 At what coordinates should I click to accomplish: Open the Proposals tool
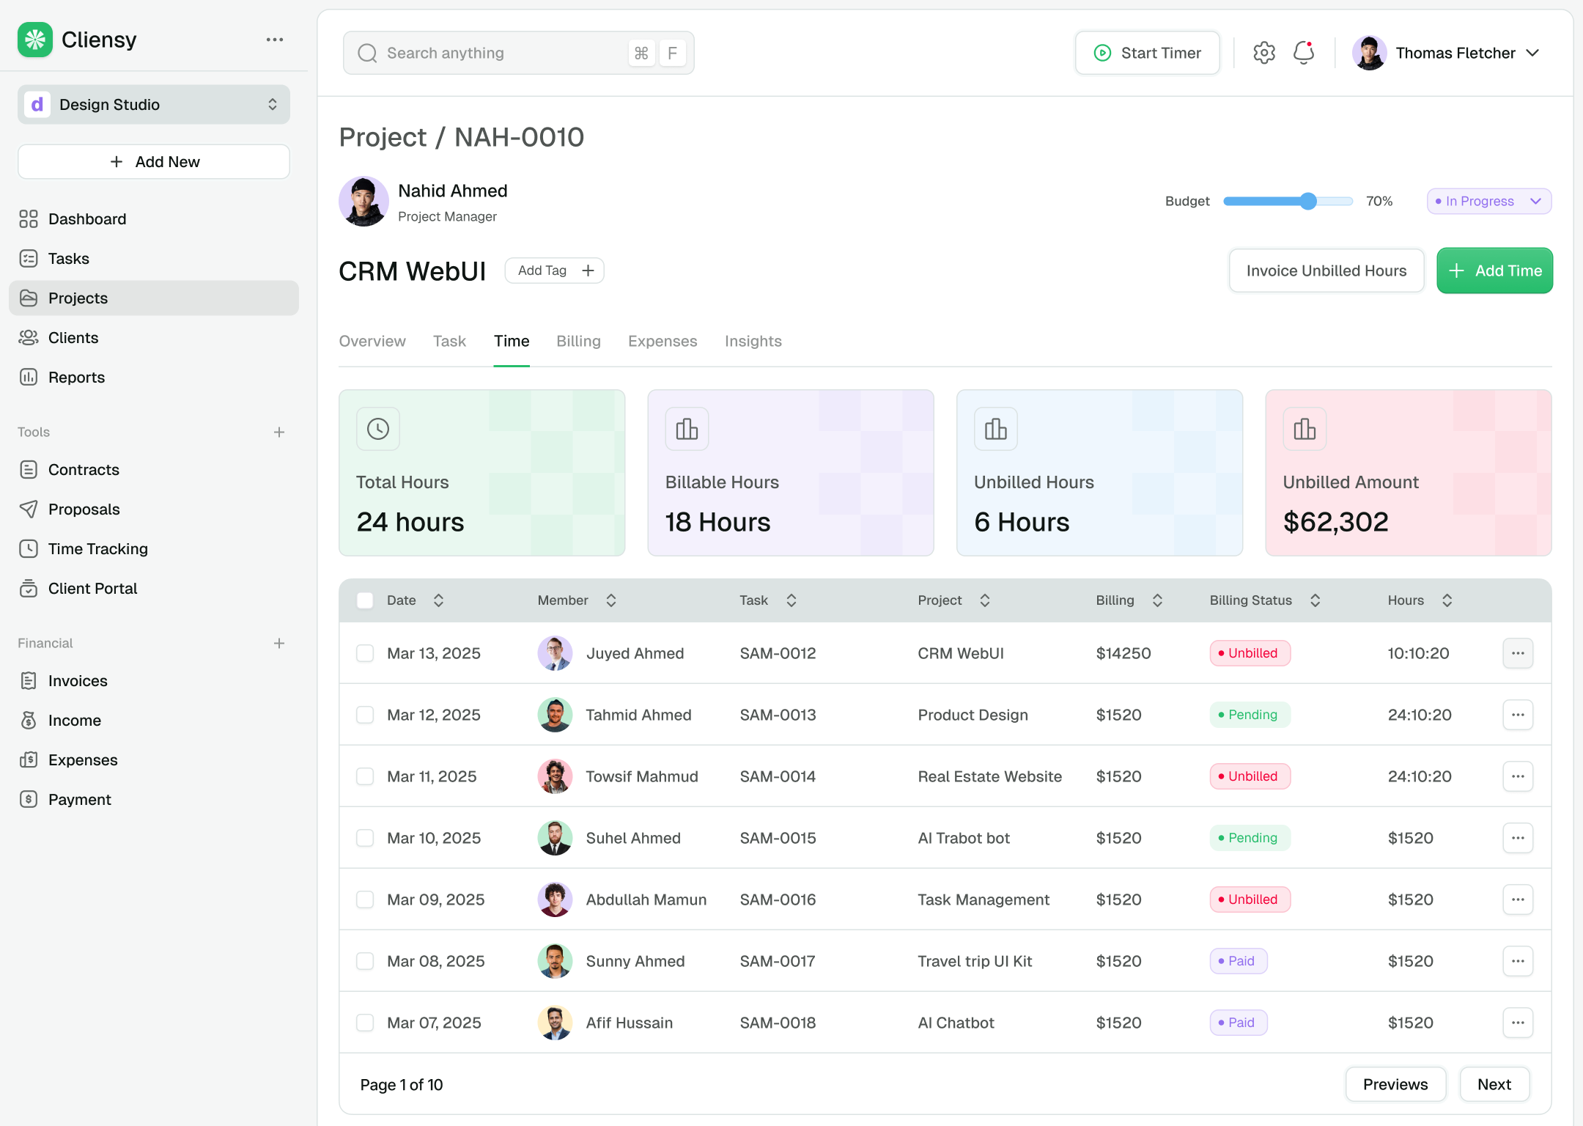pyautogui.click(x=84, y=509)
